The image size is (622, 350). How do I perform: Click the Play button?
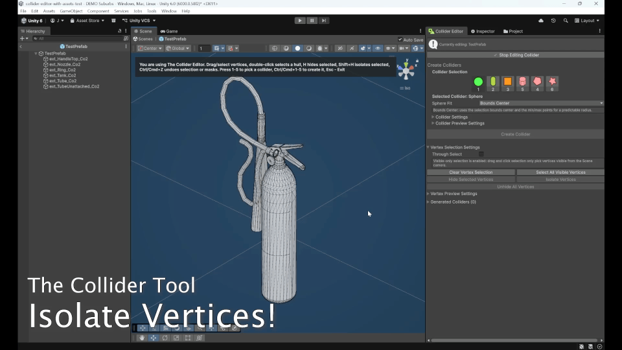click(x=300, y=21)
